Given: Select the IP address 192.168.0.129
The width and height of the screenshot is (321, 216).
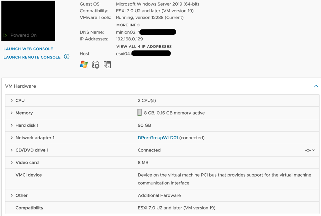Looking at the screenshot, I should pyautogui.click(x=129, y=39).
